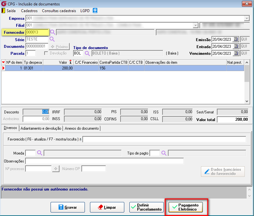Open the LGPD menu
Screen dimensions: 254x216
(x=85, y=11)
